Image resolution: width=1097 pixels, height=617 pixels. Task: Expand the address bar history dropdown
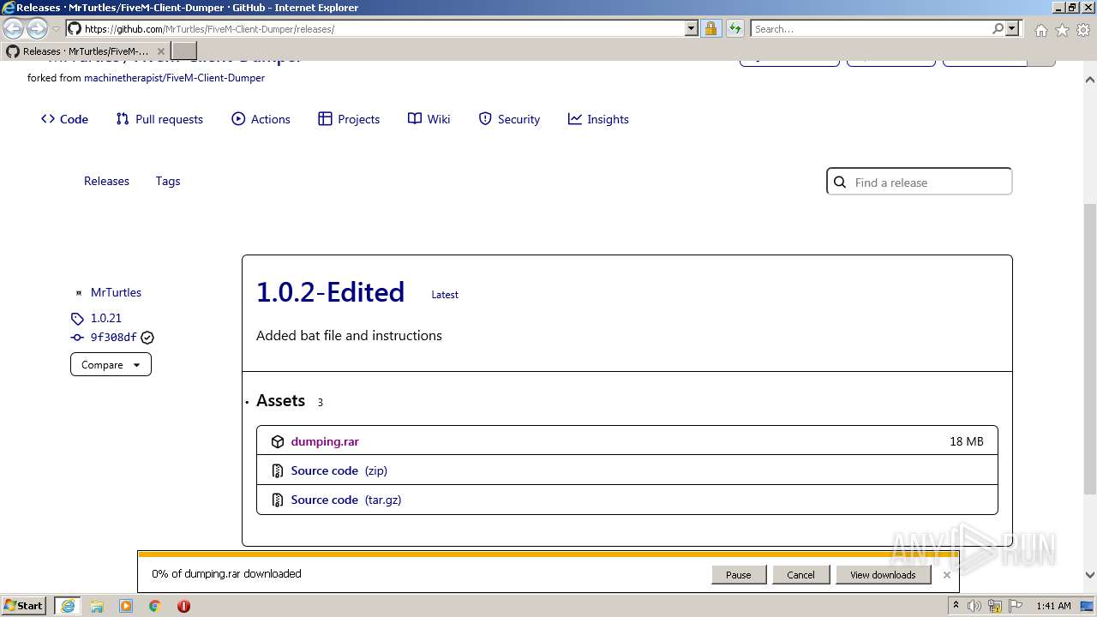pyautogui.click(x=692, y=28)
